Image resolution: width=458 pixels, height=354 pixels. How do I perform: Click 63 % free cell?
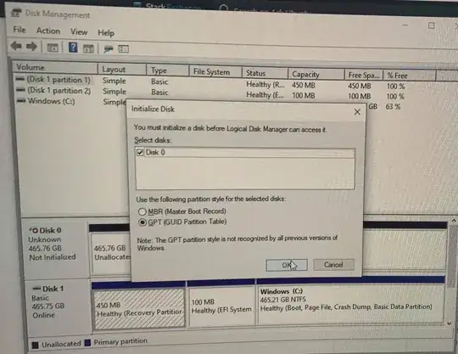393,107
